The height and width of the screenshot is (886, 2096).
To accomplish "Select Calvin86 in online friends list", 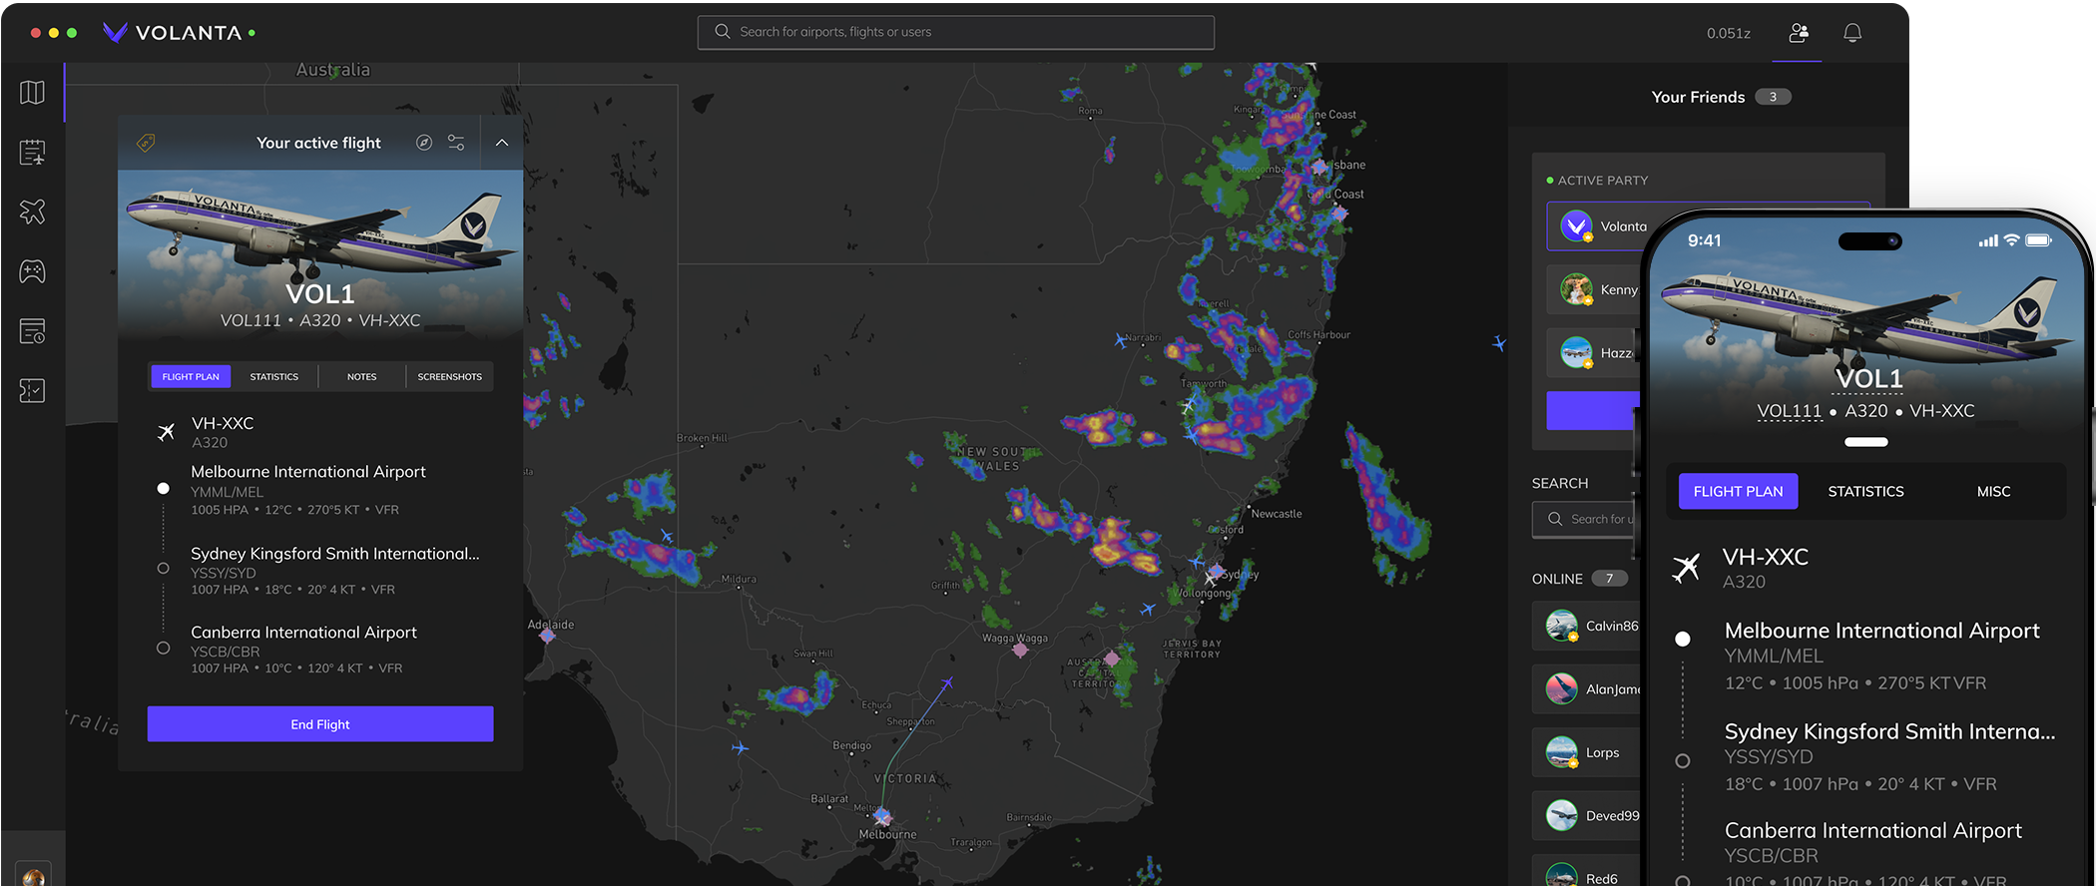I will pos(1591,626).
